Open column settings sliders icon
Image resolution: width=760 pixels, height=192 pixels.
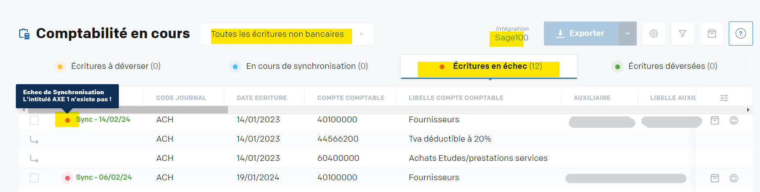pos(724,98)
